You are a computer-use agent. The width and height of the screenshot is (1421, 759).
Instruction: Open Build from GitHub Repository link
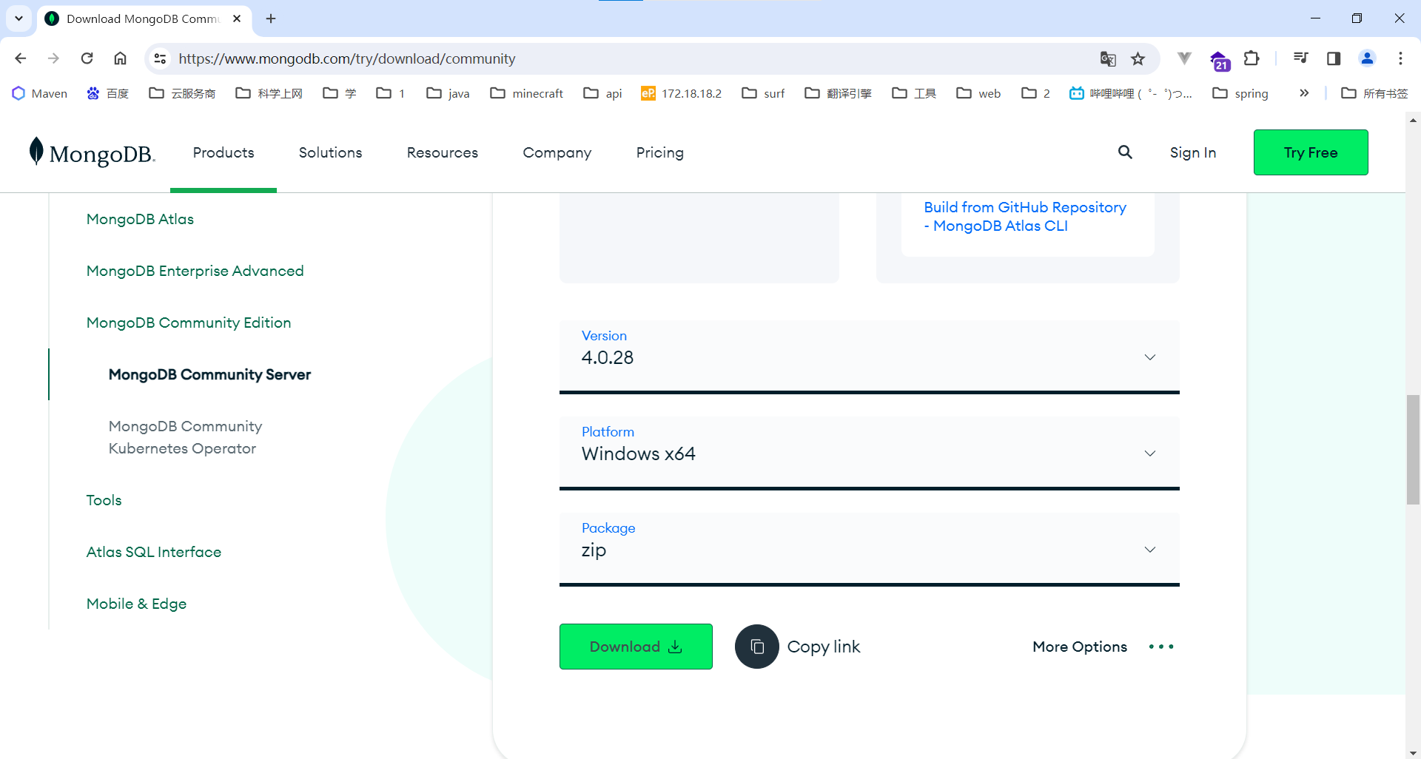coord(1025,217)
